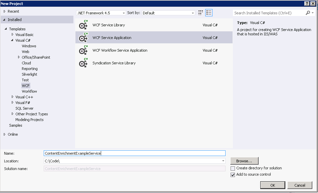
Task: Click the Online section label
Action: tap(13, 134)
